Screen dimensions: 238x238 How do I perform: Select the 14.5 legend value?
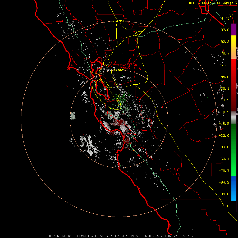click(x=225, y=100)
